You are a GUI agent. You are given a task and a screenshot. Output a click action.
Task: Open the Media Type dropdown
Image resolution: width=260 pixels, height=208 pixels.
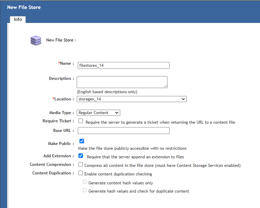pos(99,113)
